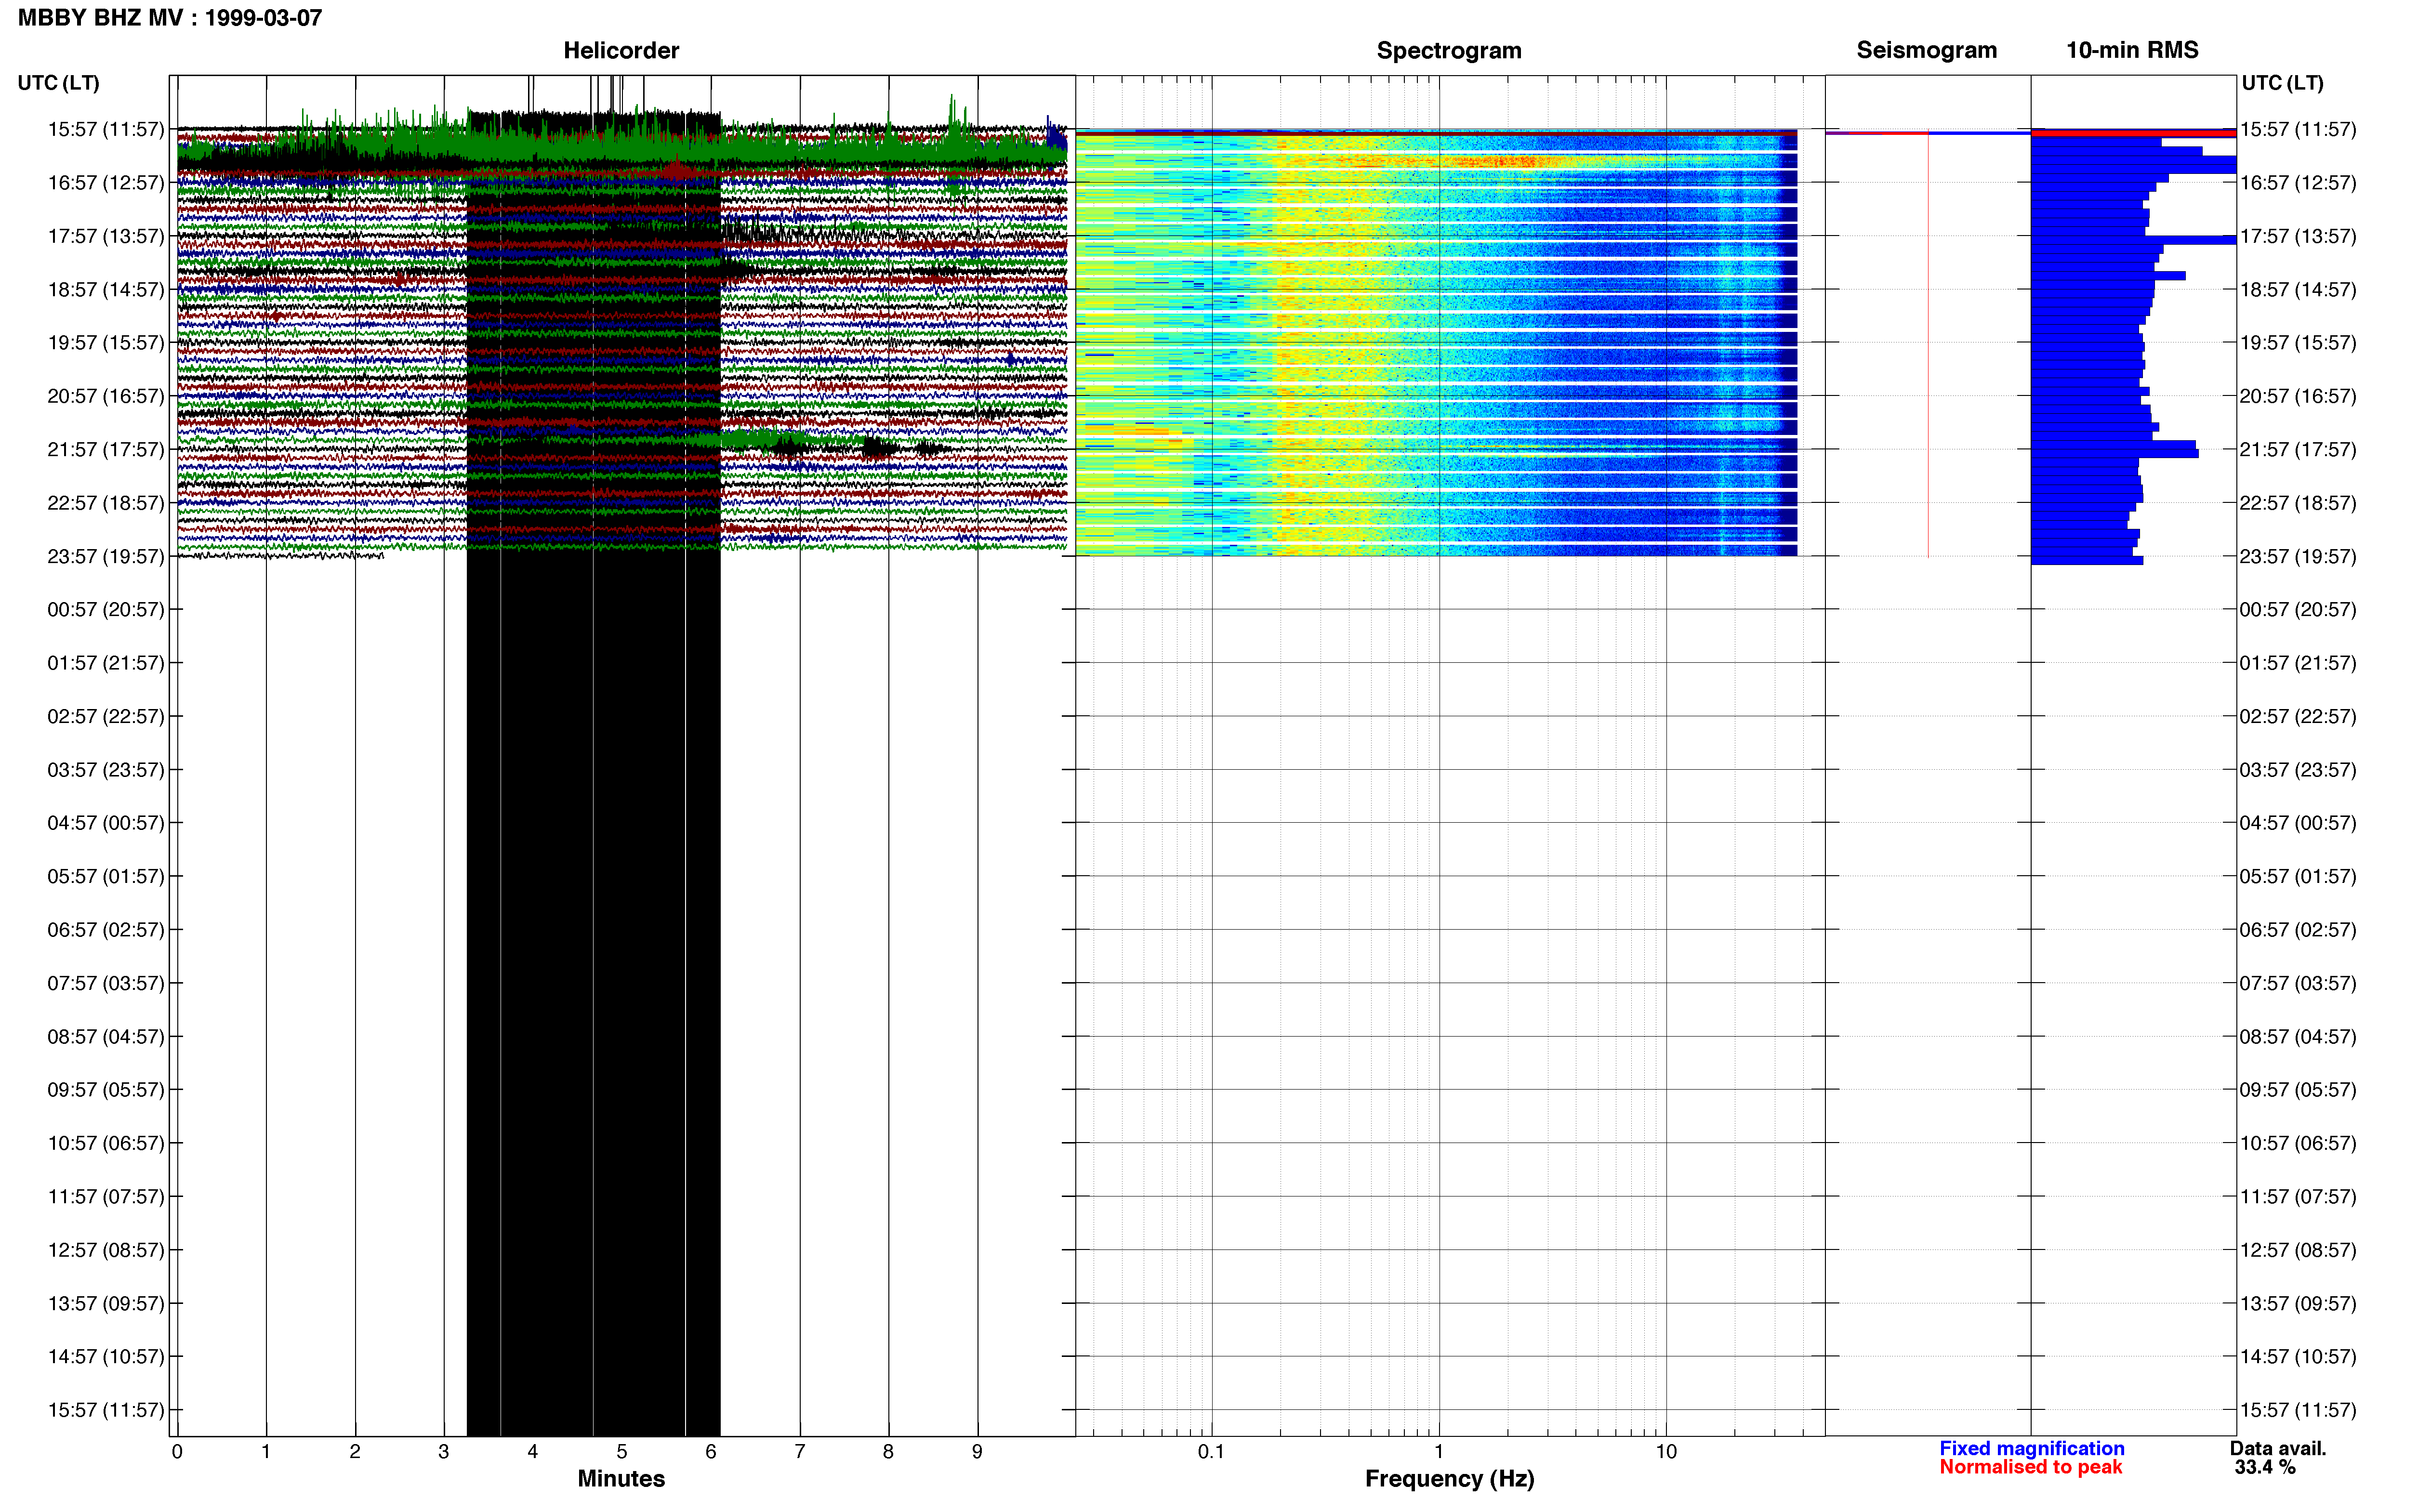Screen dimensions: 2418x1512
Task: Click the left '06:57 (02:57)' time label
Action: coord(105,930)
